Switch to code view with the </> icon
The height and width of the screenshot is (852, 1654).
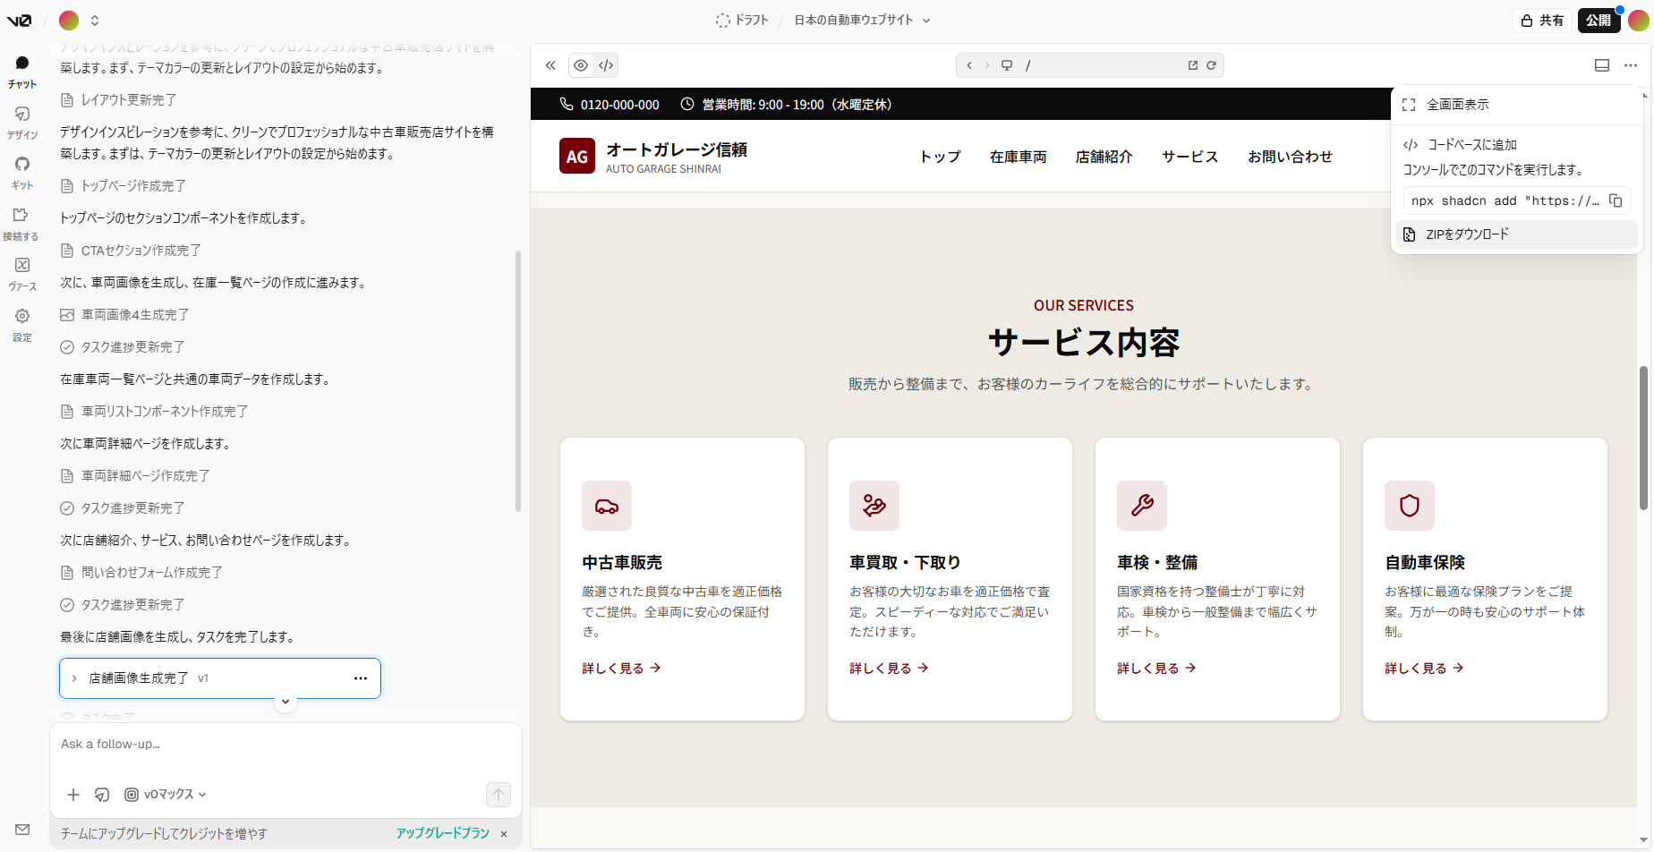pyautogui.click(x=606, y=64)
